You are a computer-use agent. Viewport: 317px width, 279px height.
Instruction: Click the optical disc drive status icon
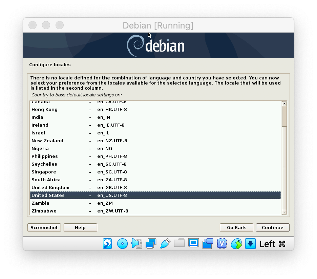click(x=122, y=243)
